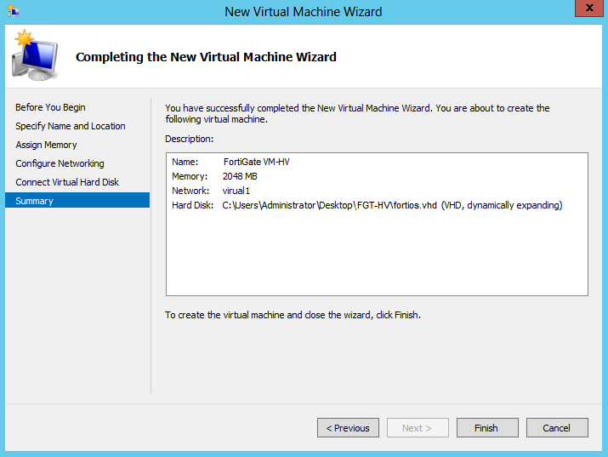Viewport: 608px width, 457px height.
Task: Click the Name row FortiGate VM-HV
Action: point(230,162)
